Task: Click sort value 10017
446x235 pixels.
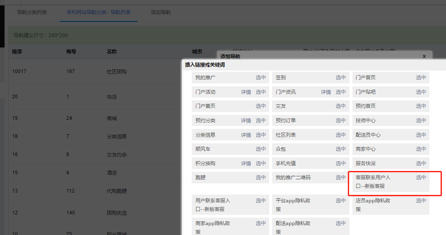Action: (19, 71)
